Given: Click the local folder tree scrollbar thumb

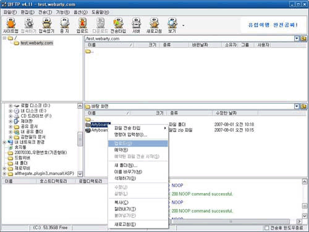Looking at the screenshot, I should click(80, 139).
